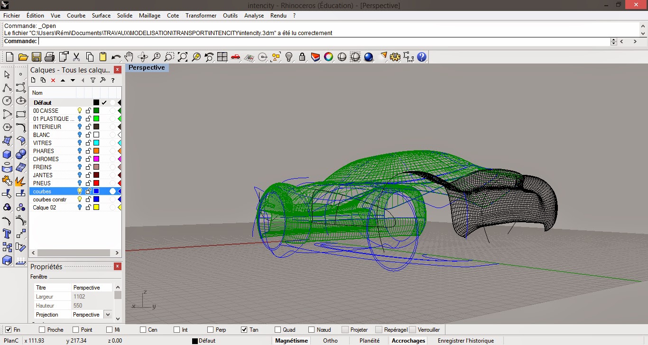Screen dimensions: 648x345
Task: Click the Undo arrow icon
Action: click(x=116, y=57)
